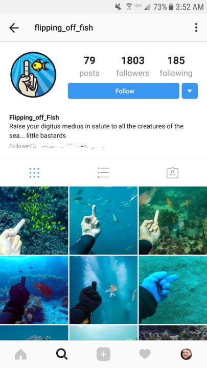
Task: Open photo with red fish
Action: pos(34,290)
